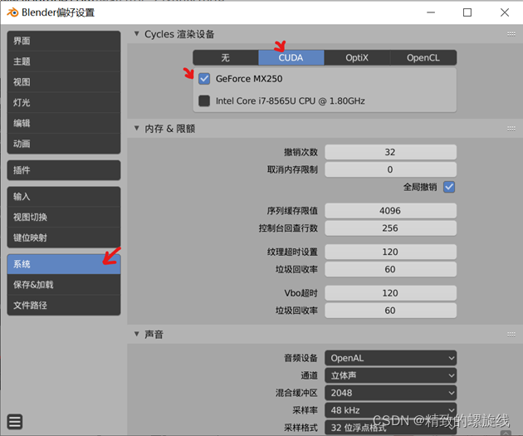The width and height of the screenshot is (523, 436).
Task: Open the 视图 preferences tab
Action: (64, 82)
